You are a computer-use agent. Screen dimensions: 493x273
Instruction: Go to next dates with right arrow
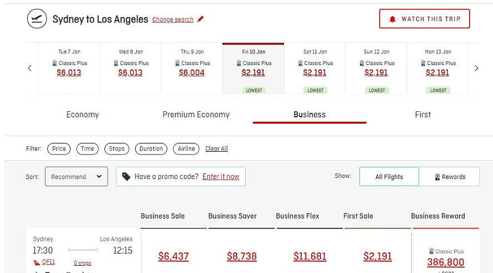click(476, 68)
